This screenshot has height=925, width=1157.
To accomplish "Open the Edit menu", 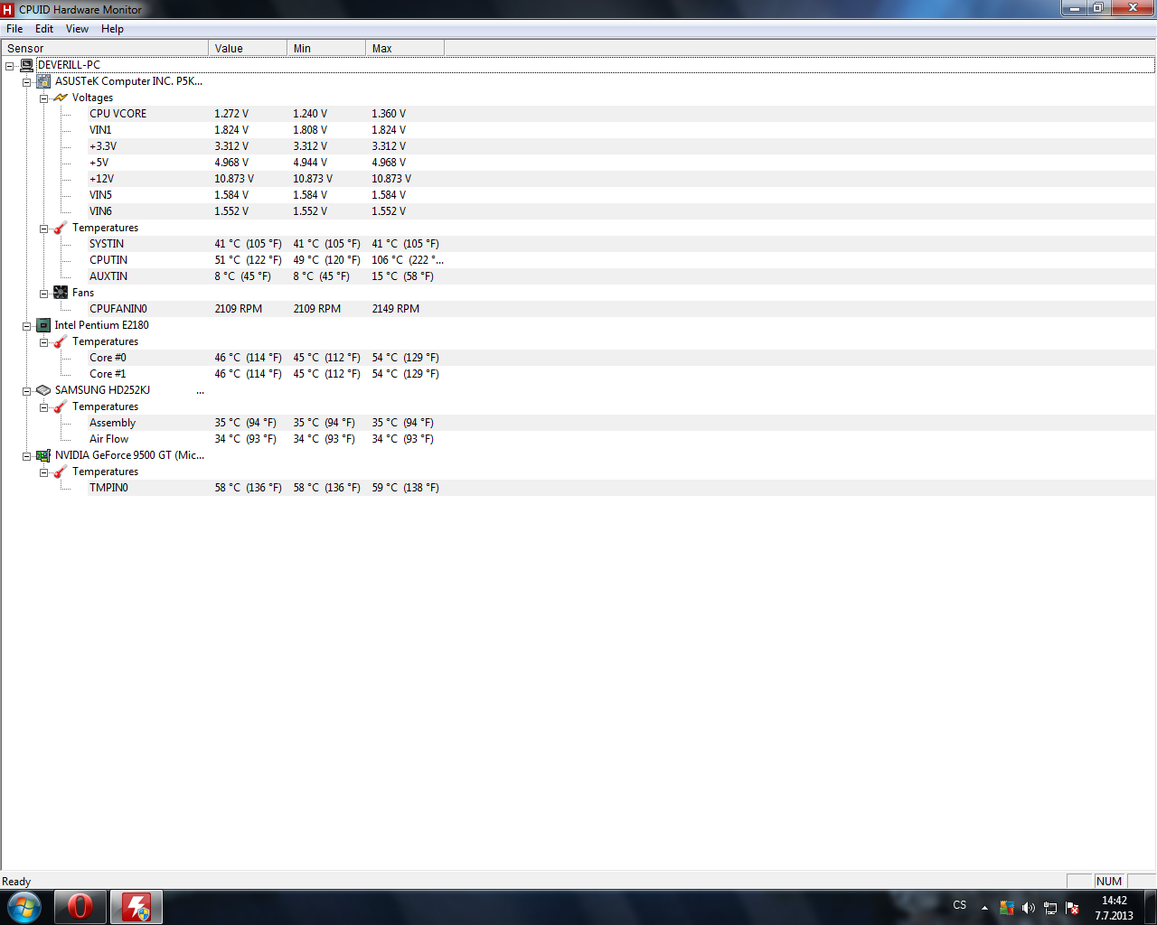I will click(44, 29).
